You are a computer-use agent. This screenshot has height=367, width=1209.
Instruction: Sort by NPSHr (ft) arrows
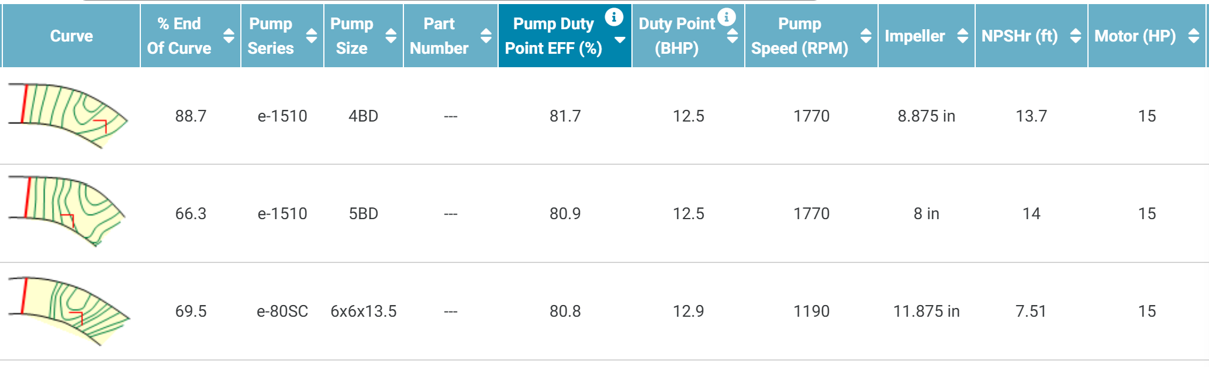point(1075,36)
